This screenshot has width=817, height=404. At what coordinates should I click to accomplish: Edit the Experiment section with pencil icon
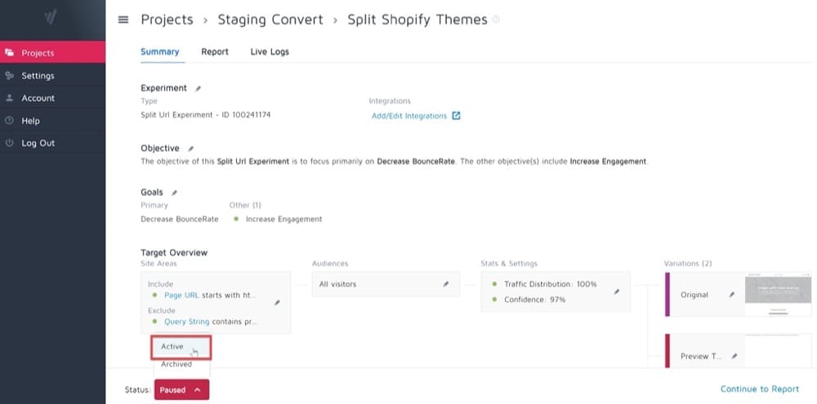click(x=198, y=88)
